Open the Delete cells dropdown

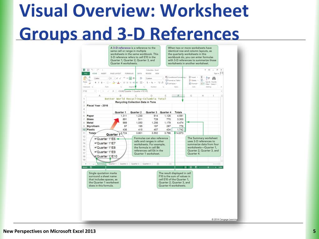click(193, 81)
